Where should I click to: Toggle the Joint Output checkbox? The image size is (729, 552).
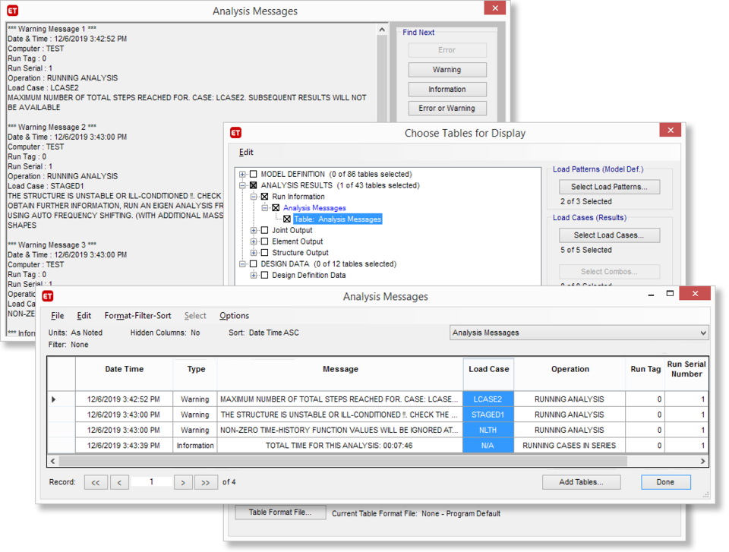(264, 230)
